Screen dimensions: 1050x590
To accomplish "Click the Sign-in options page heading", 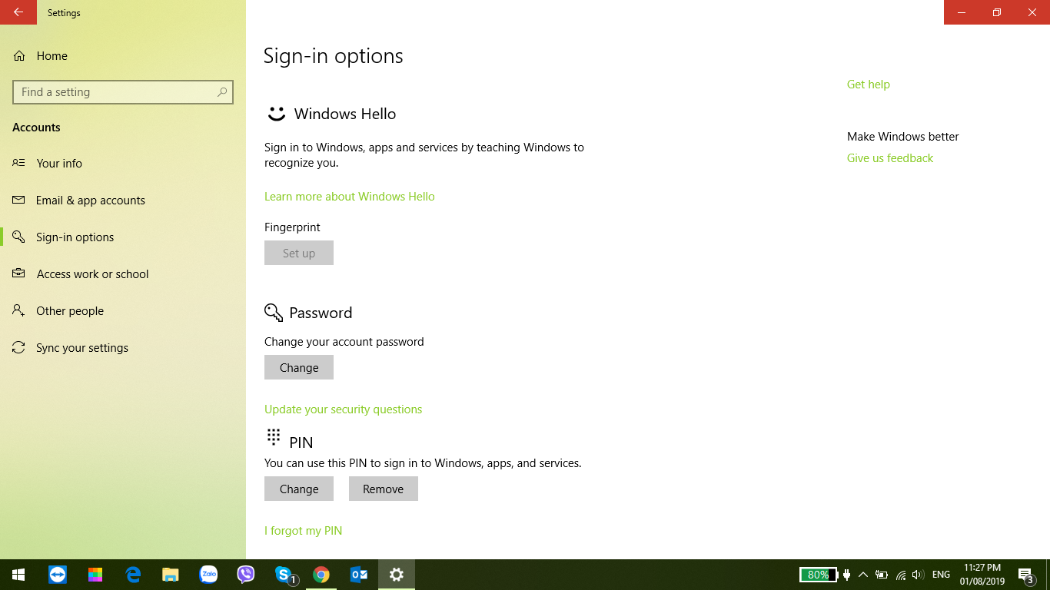I will 334,56.
